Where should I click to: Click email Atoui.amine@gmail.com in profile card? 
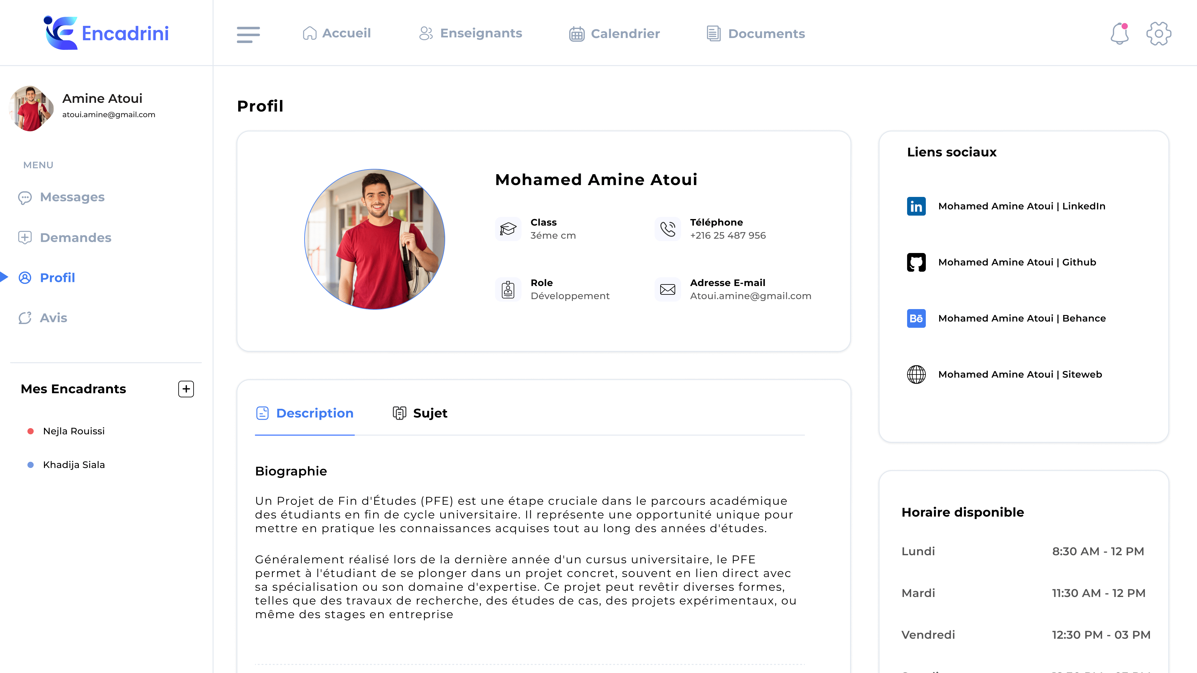(x=750, y=296)
